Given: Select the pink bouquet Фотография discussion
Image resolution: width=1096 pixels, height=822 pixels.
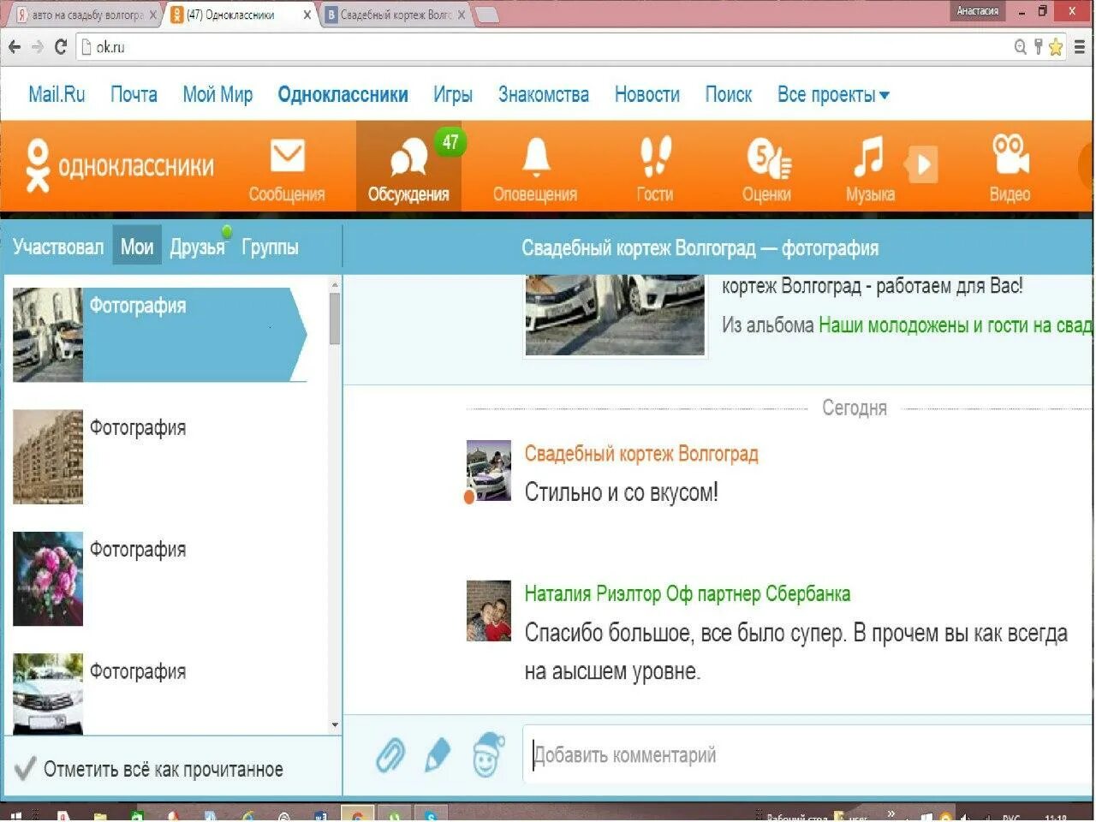Looking at the screenshot, I should click(x=159, y=579).
